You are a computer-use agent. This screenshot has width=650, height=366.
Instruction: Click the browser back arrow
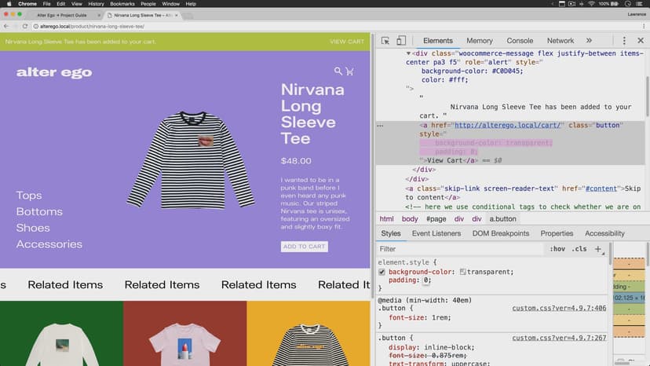coord(6,26)
